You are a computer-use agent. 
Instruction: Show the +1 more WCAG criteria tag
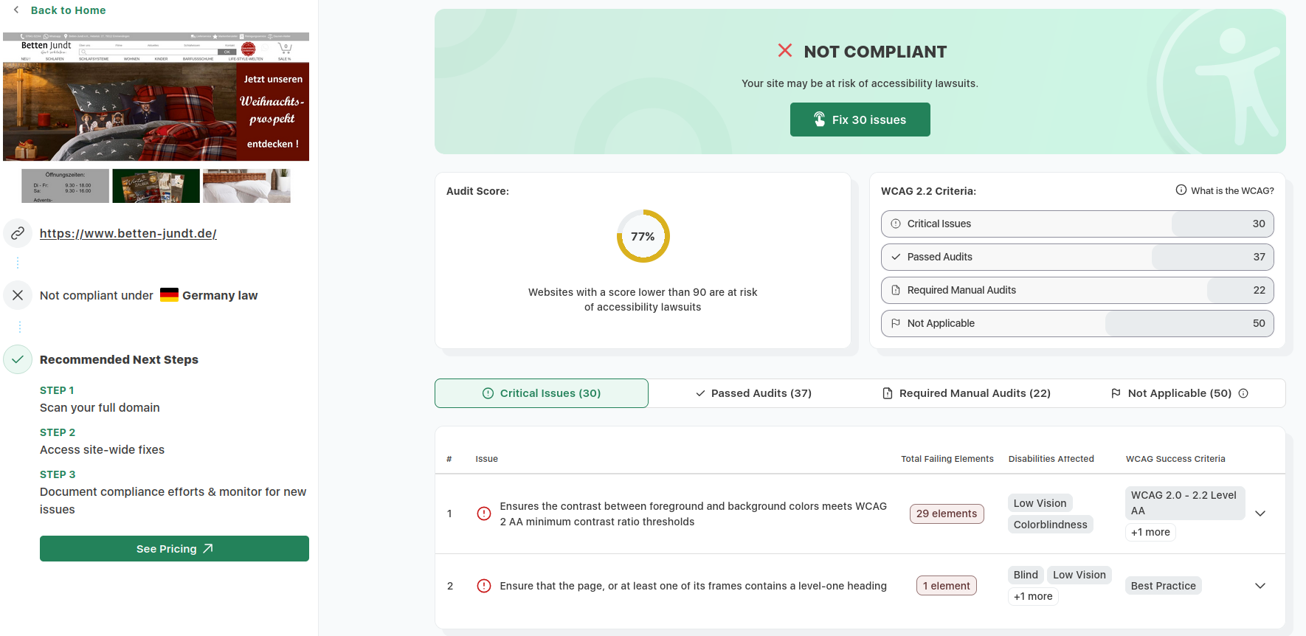1150,532
